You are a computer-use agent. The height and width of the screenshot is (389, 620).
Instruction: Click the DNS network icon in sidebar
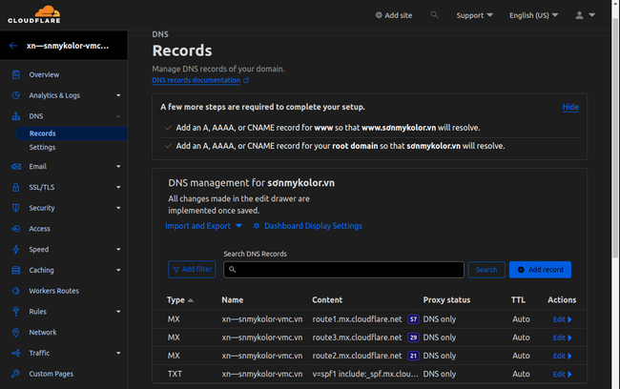tap(16, 116)
